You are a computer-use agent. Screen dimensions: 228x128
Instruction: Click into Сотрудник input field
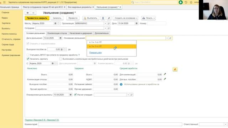(x=70, y=28)
